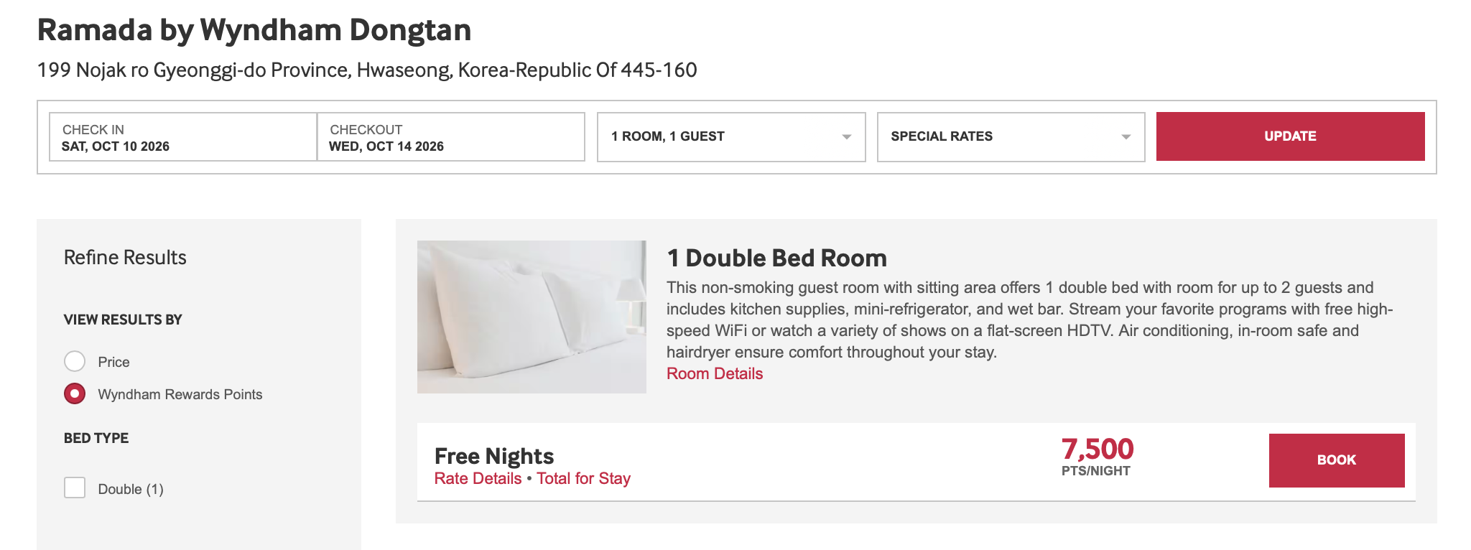
Task: Expand the Special Rates dropdown
Action: 1010,137
